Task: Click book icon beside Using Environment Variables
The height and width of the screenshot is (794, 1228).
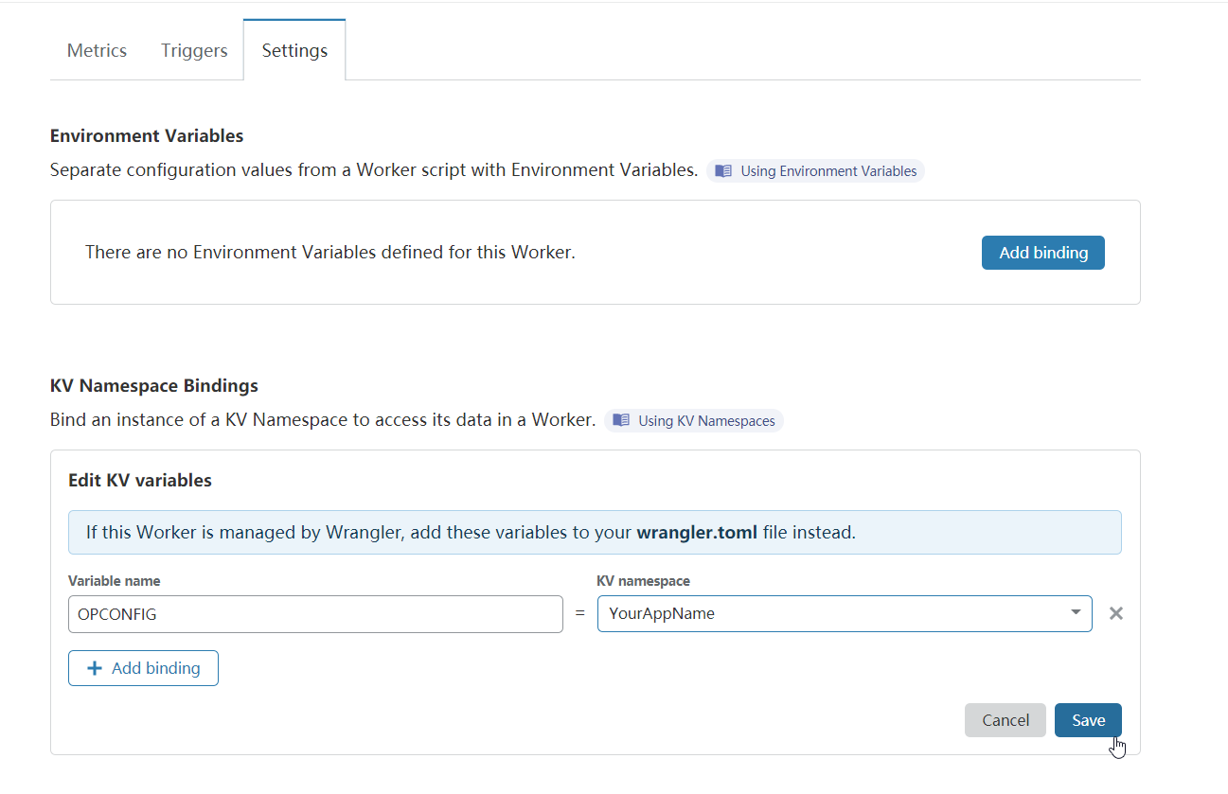Action: tap(723, 171)
